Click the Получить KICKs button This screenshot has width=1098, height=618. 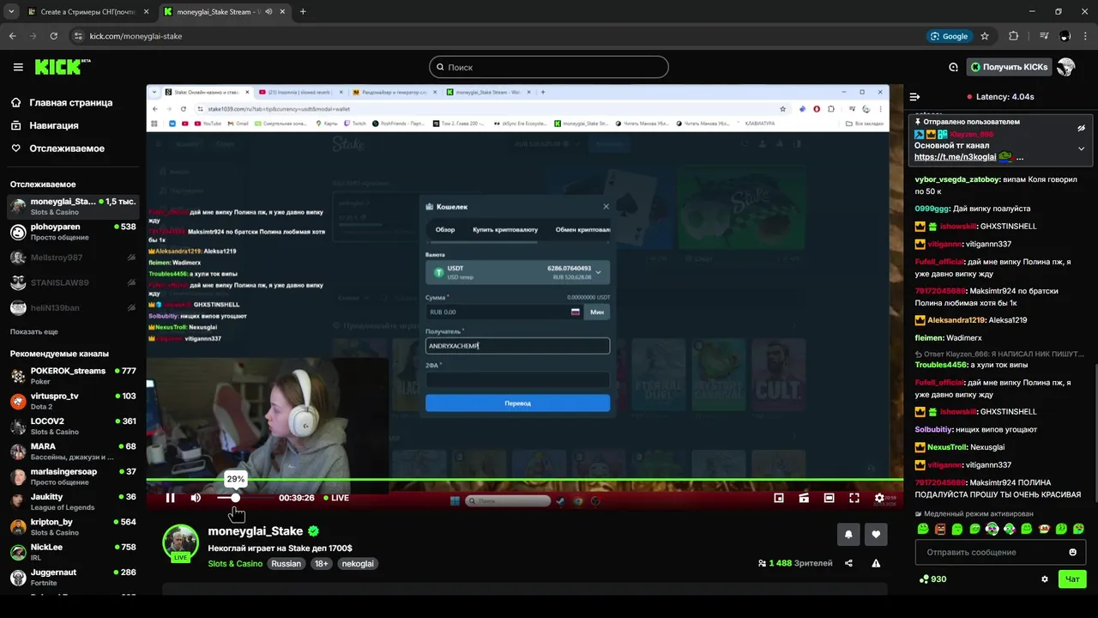1009,67
